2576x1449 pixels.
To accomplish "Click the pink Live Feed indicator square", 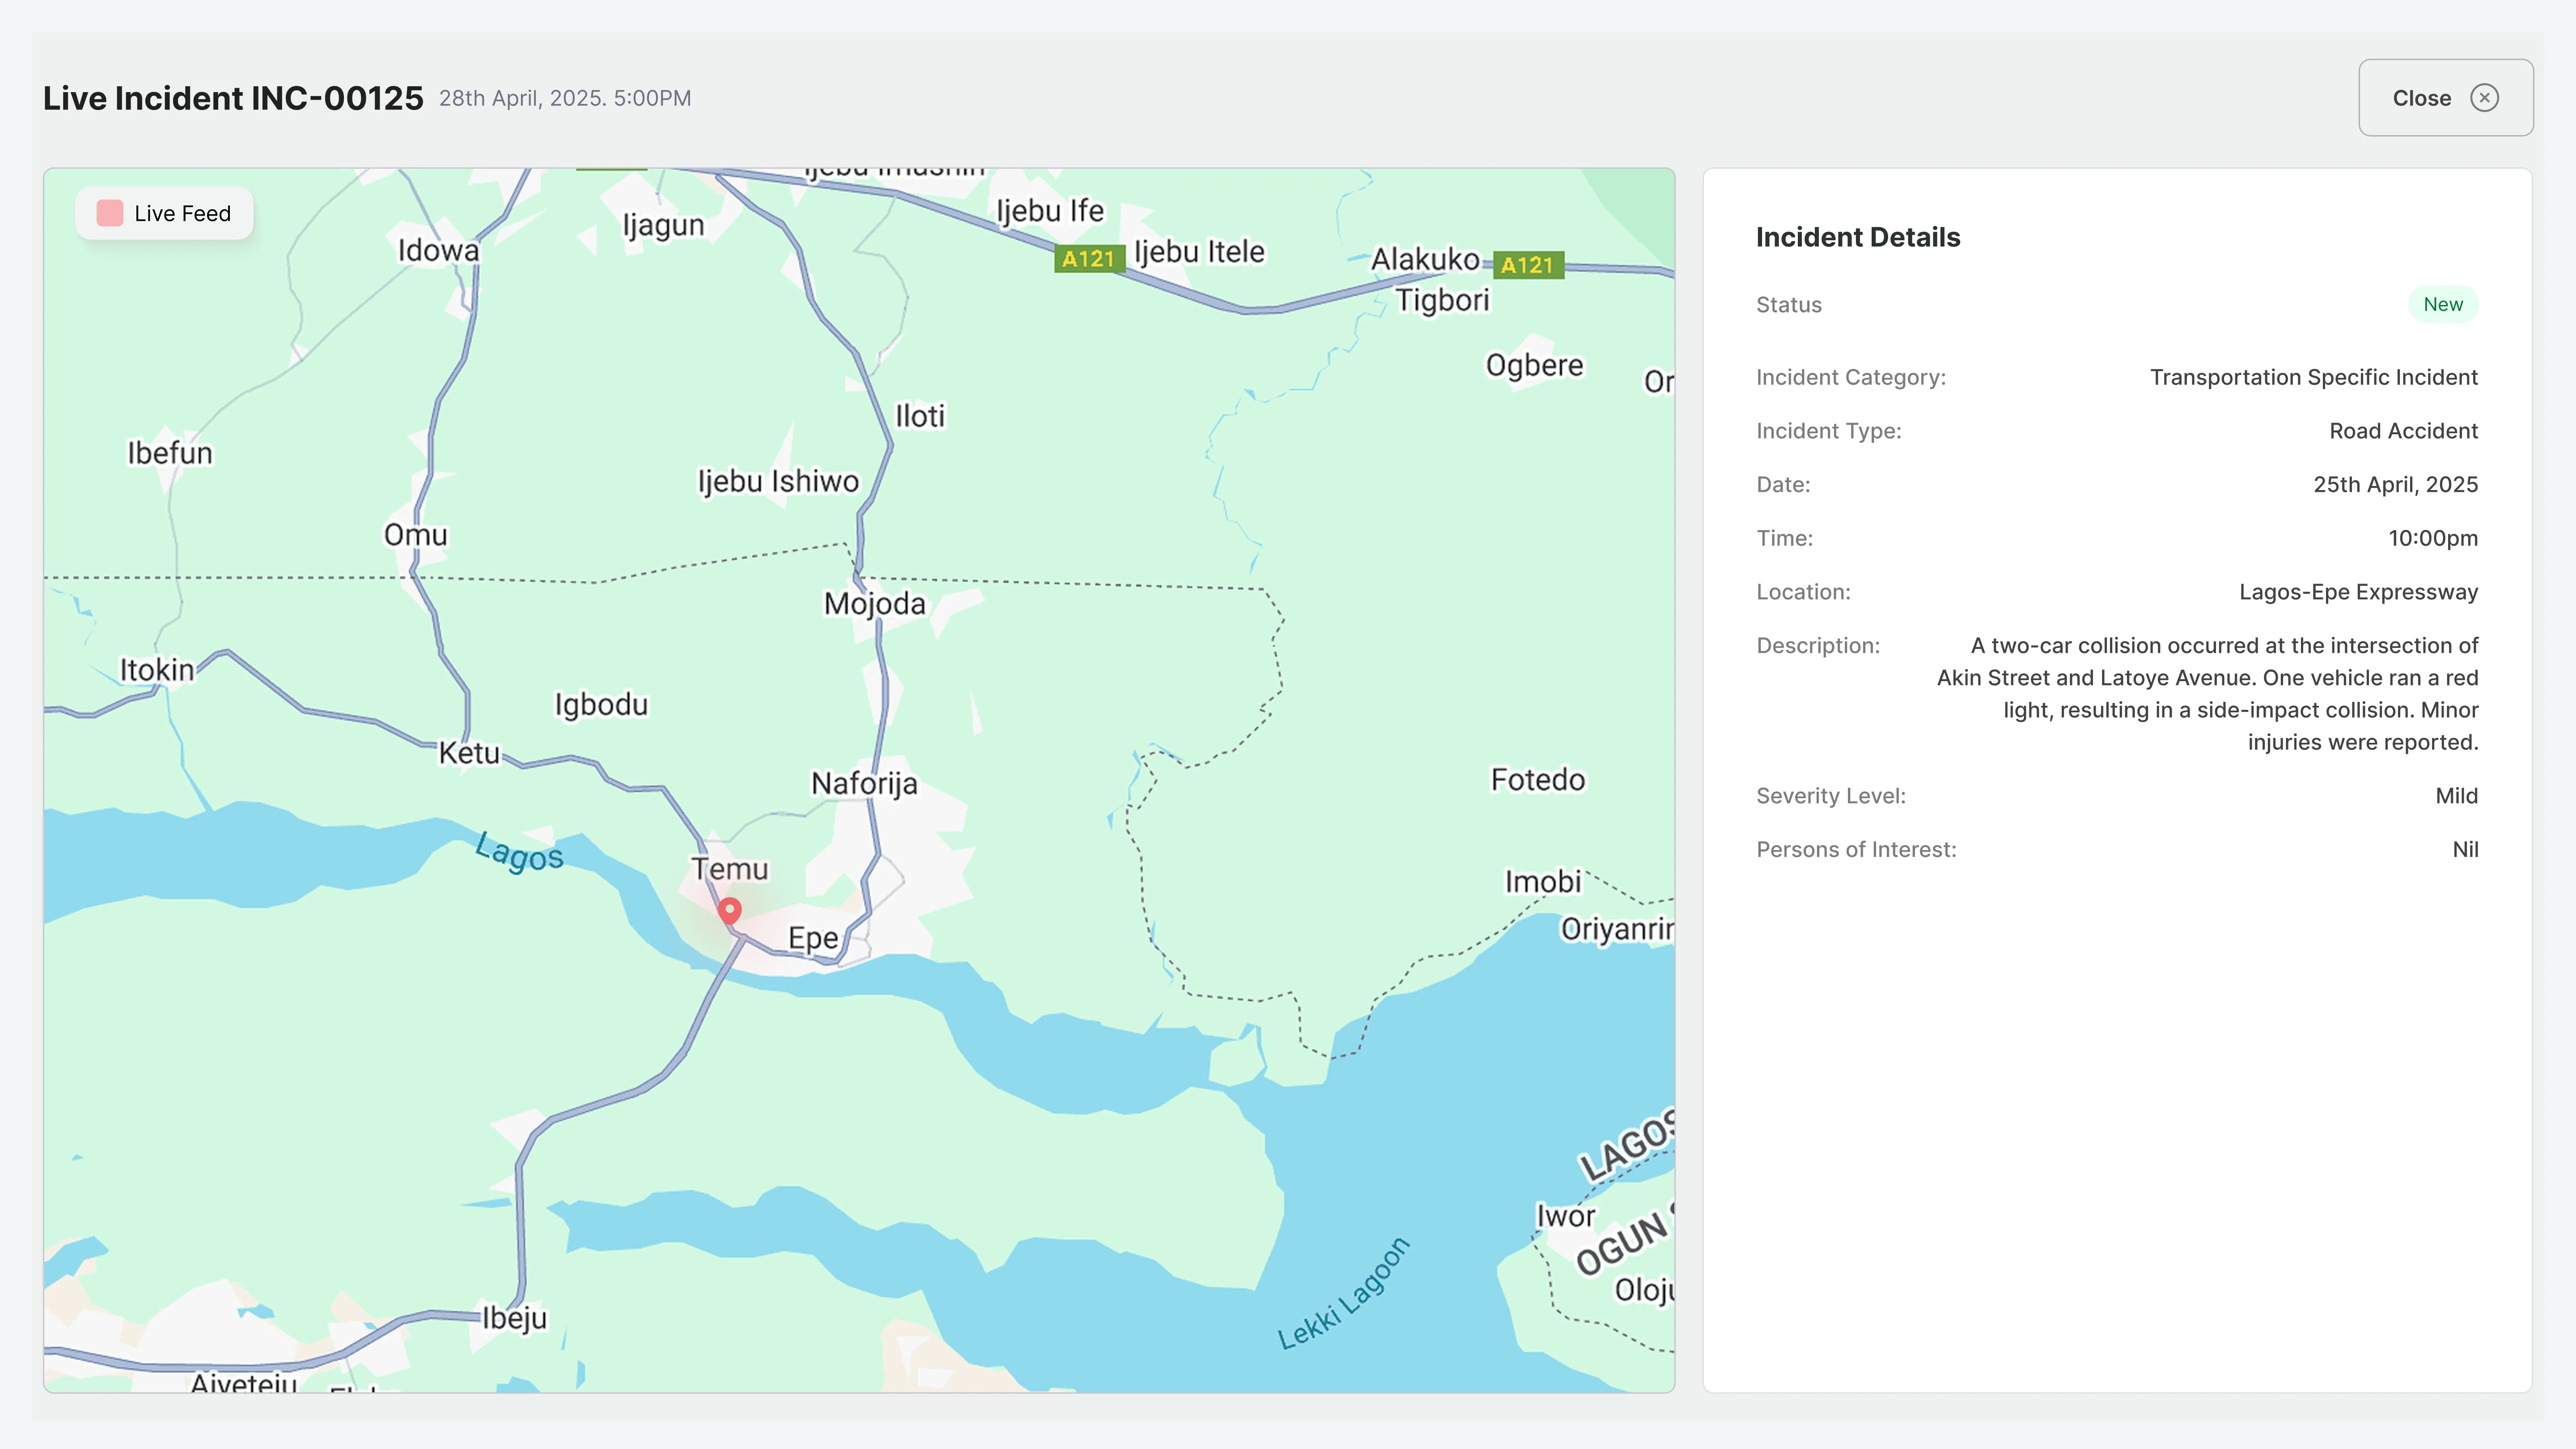I will pyautogui.click(x=109, y=213).
